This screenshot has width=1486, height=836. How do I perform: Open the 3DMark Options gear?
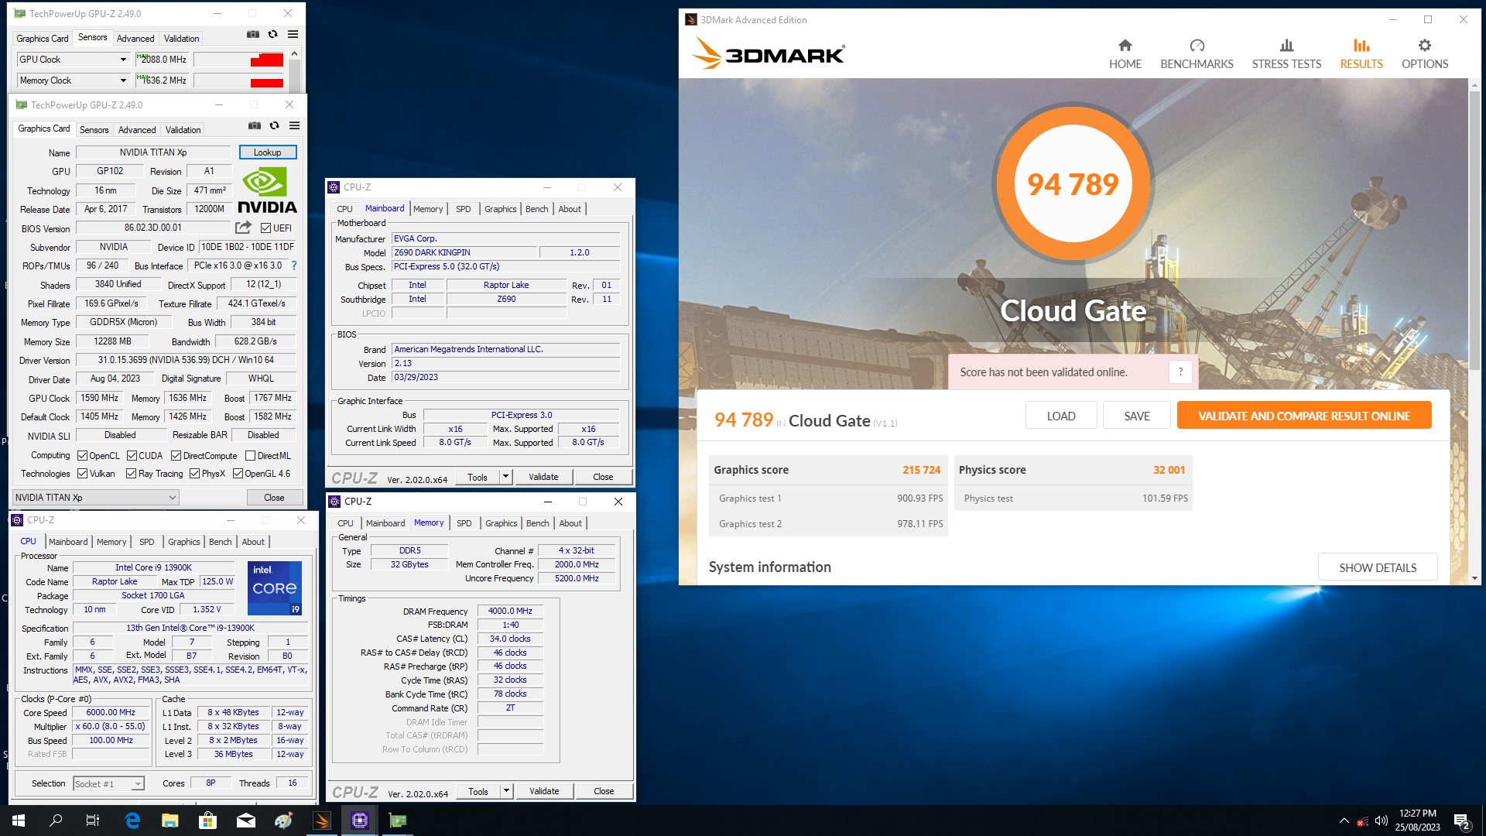(1425, 54)
